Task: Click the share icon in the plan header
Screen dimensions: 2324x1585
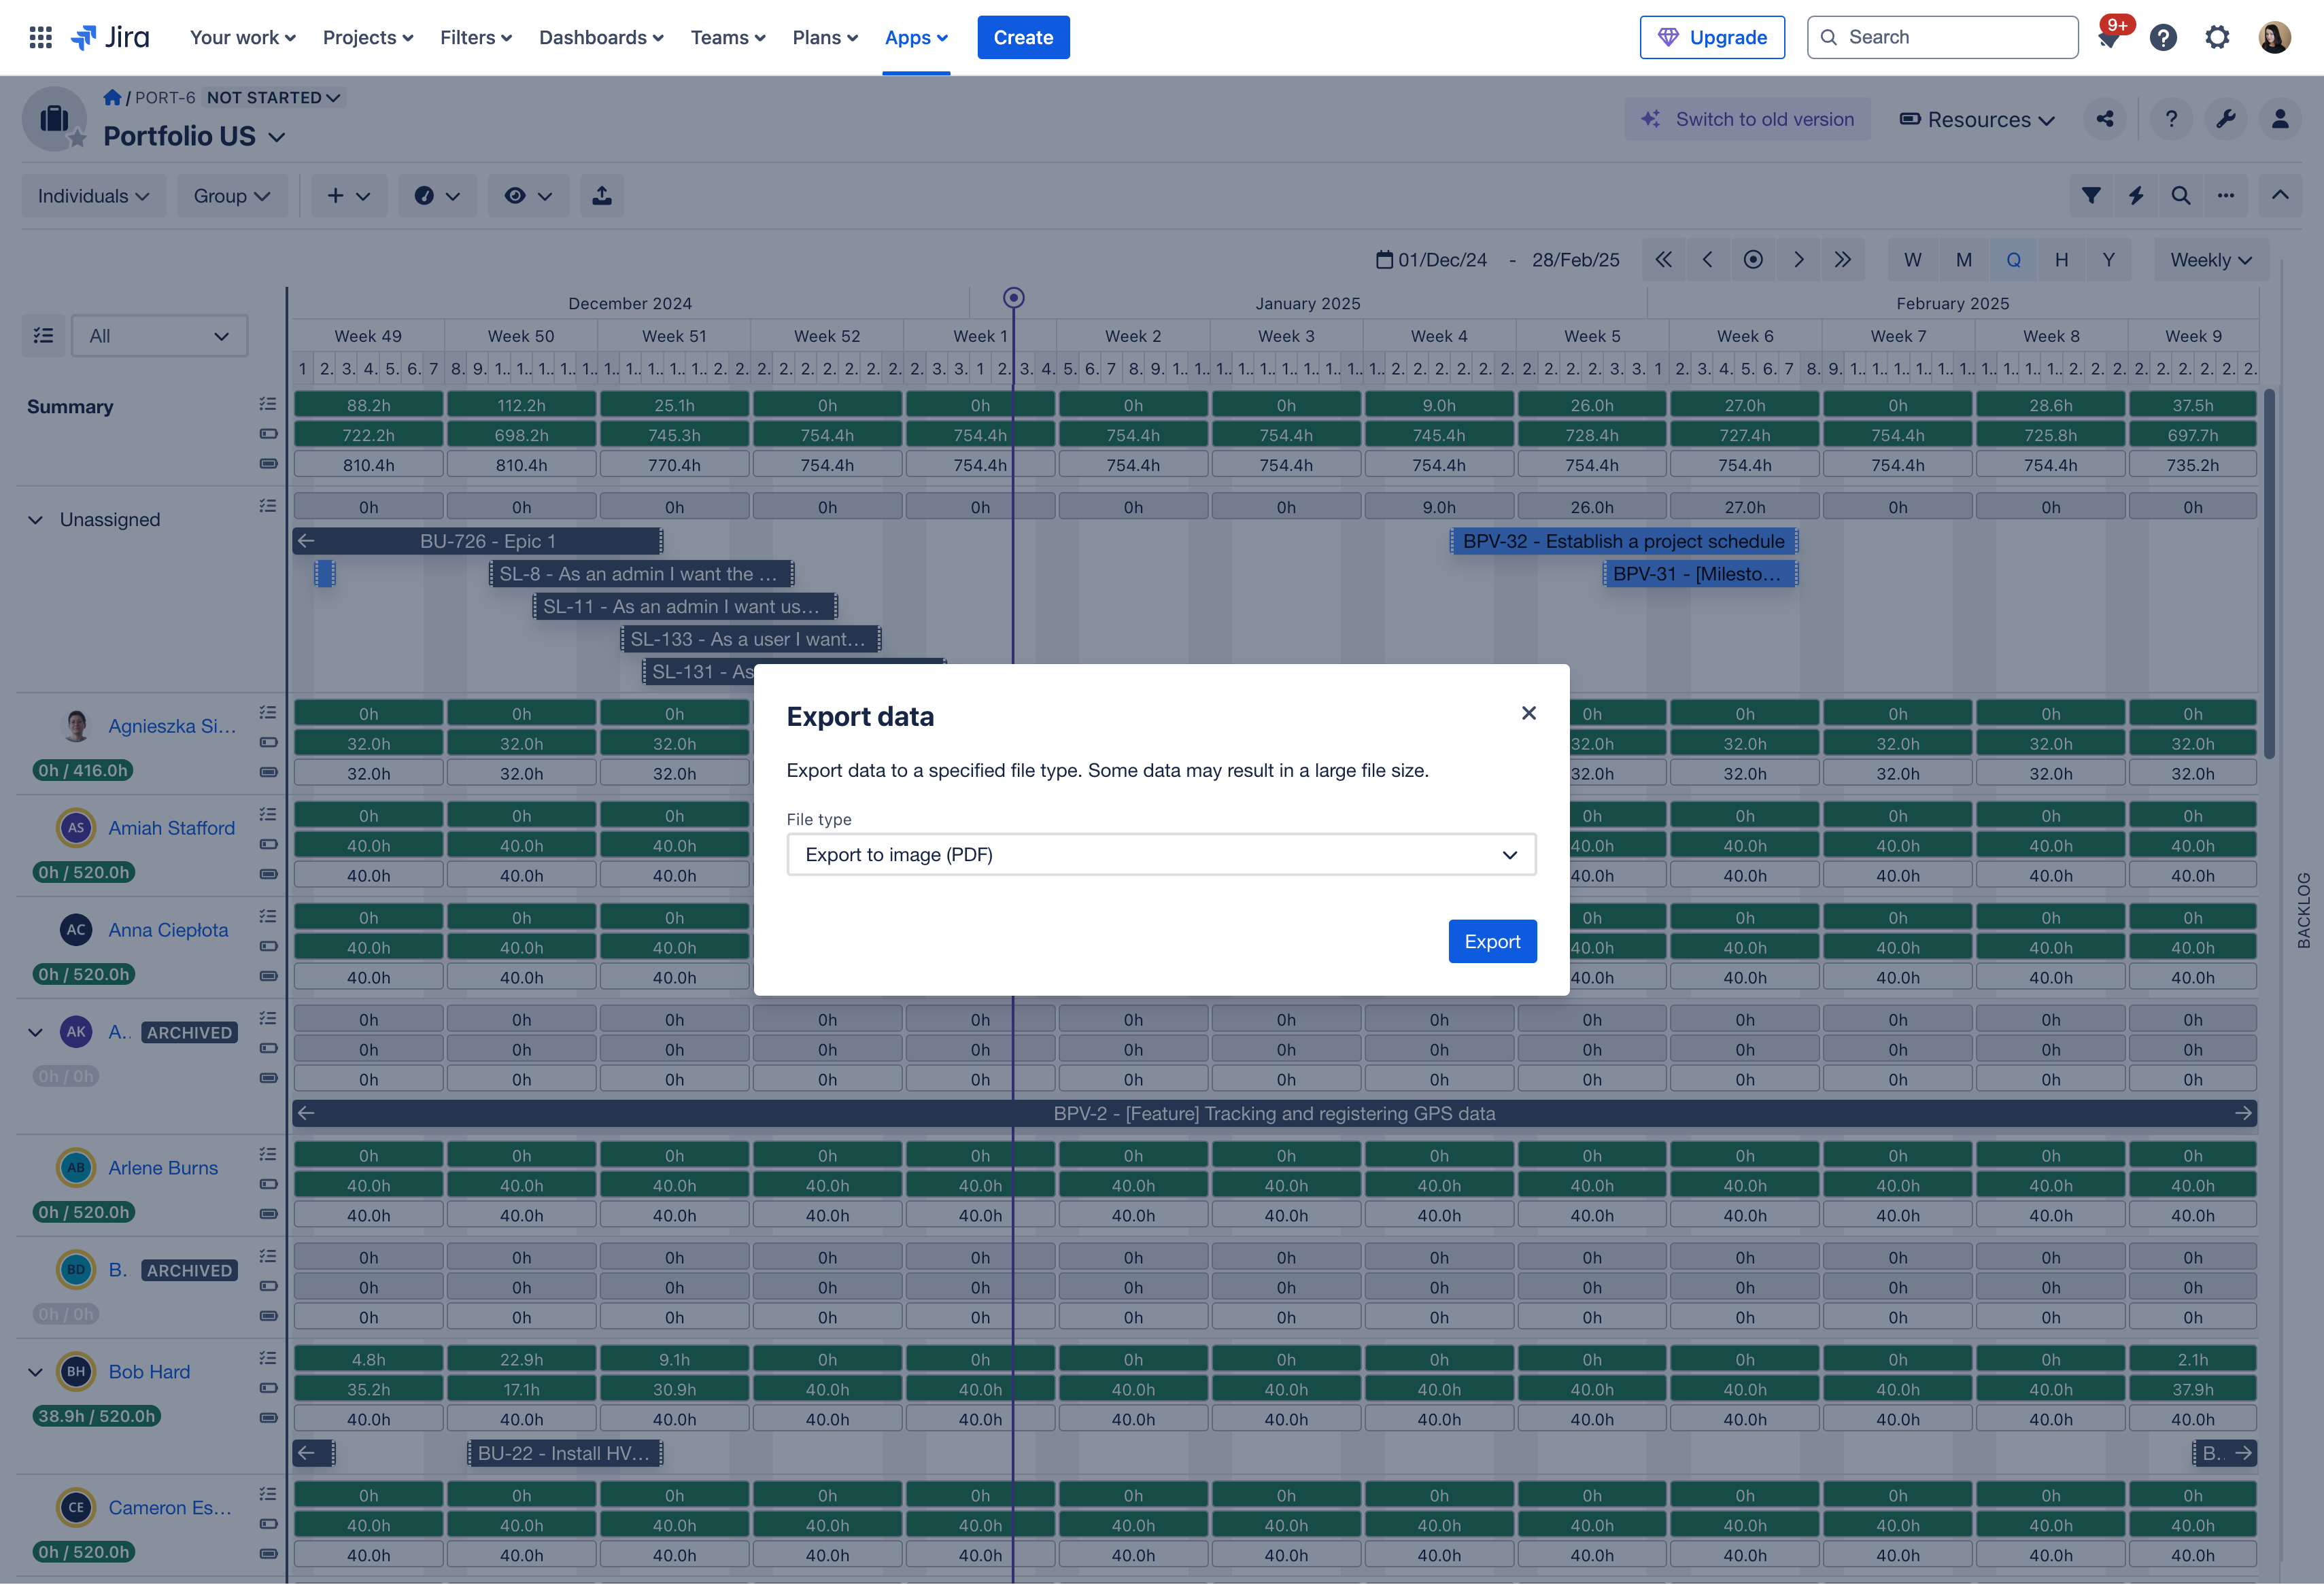Action: click(x=2105, y=119)
